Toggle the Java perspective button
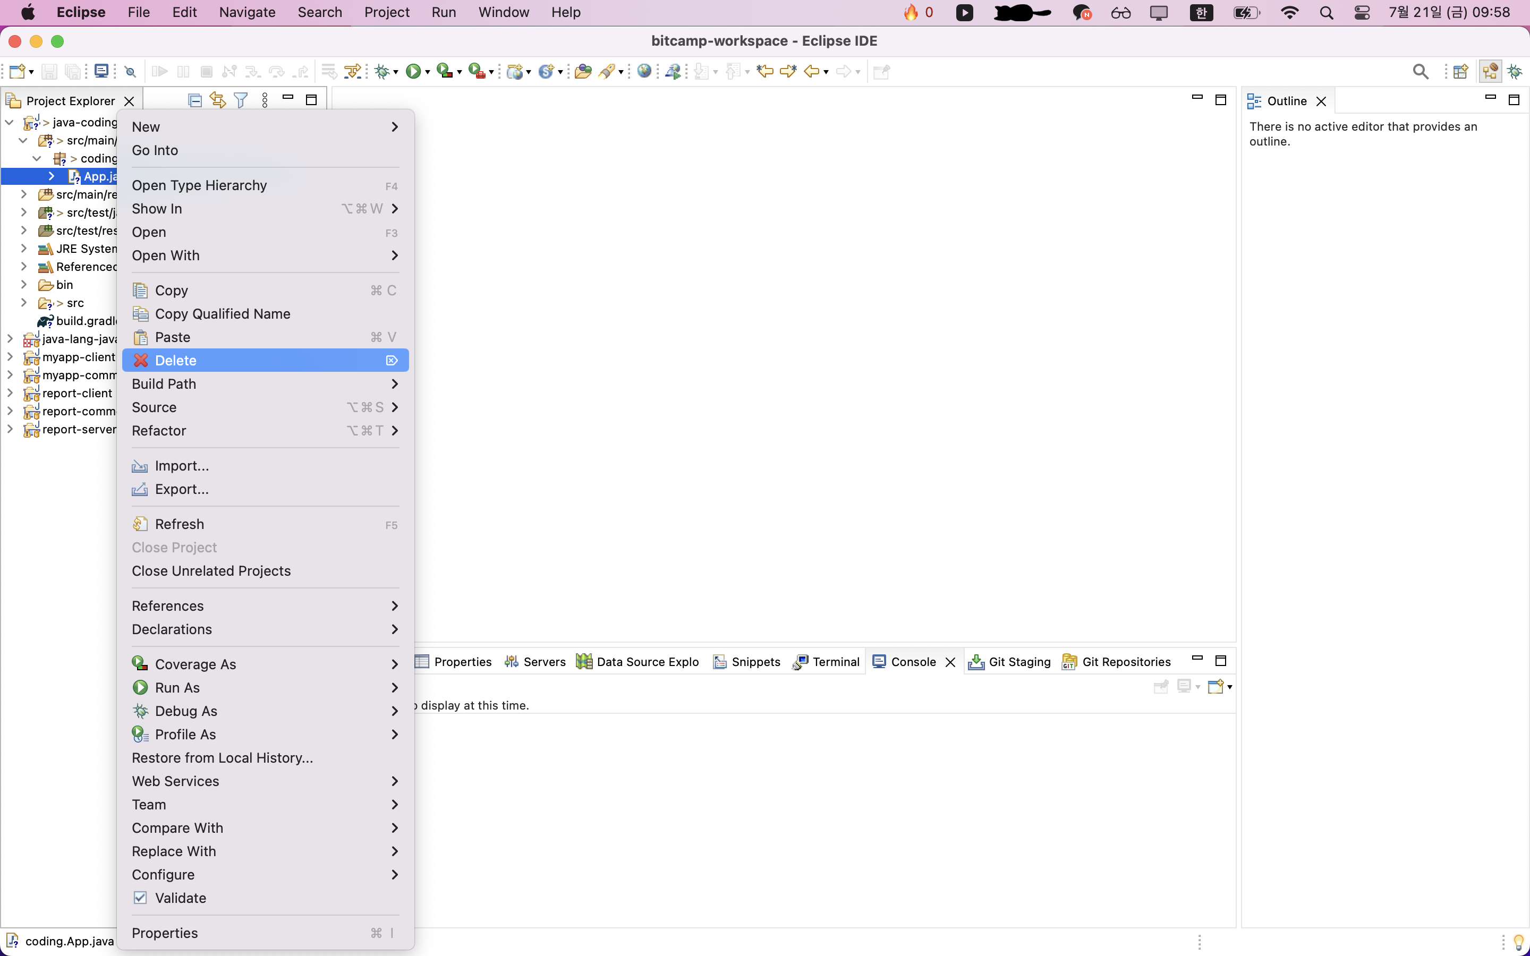Viewport: 1530px width, 956px height. click(x=1490, y=72)
